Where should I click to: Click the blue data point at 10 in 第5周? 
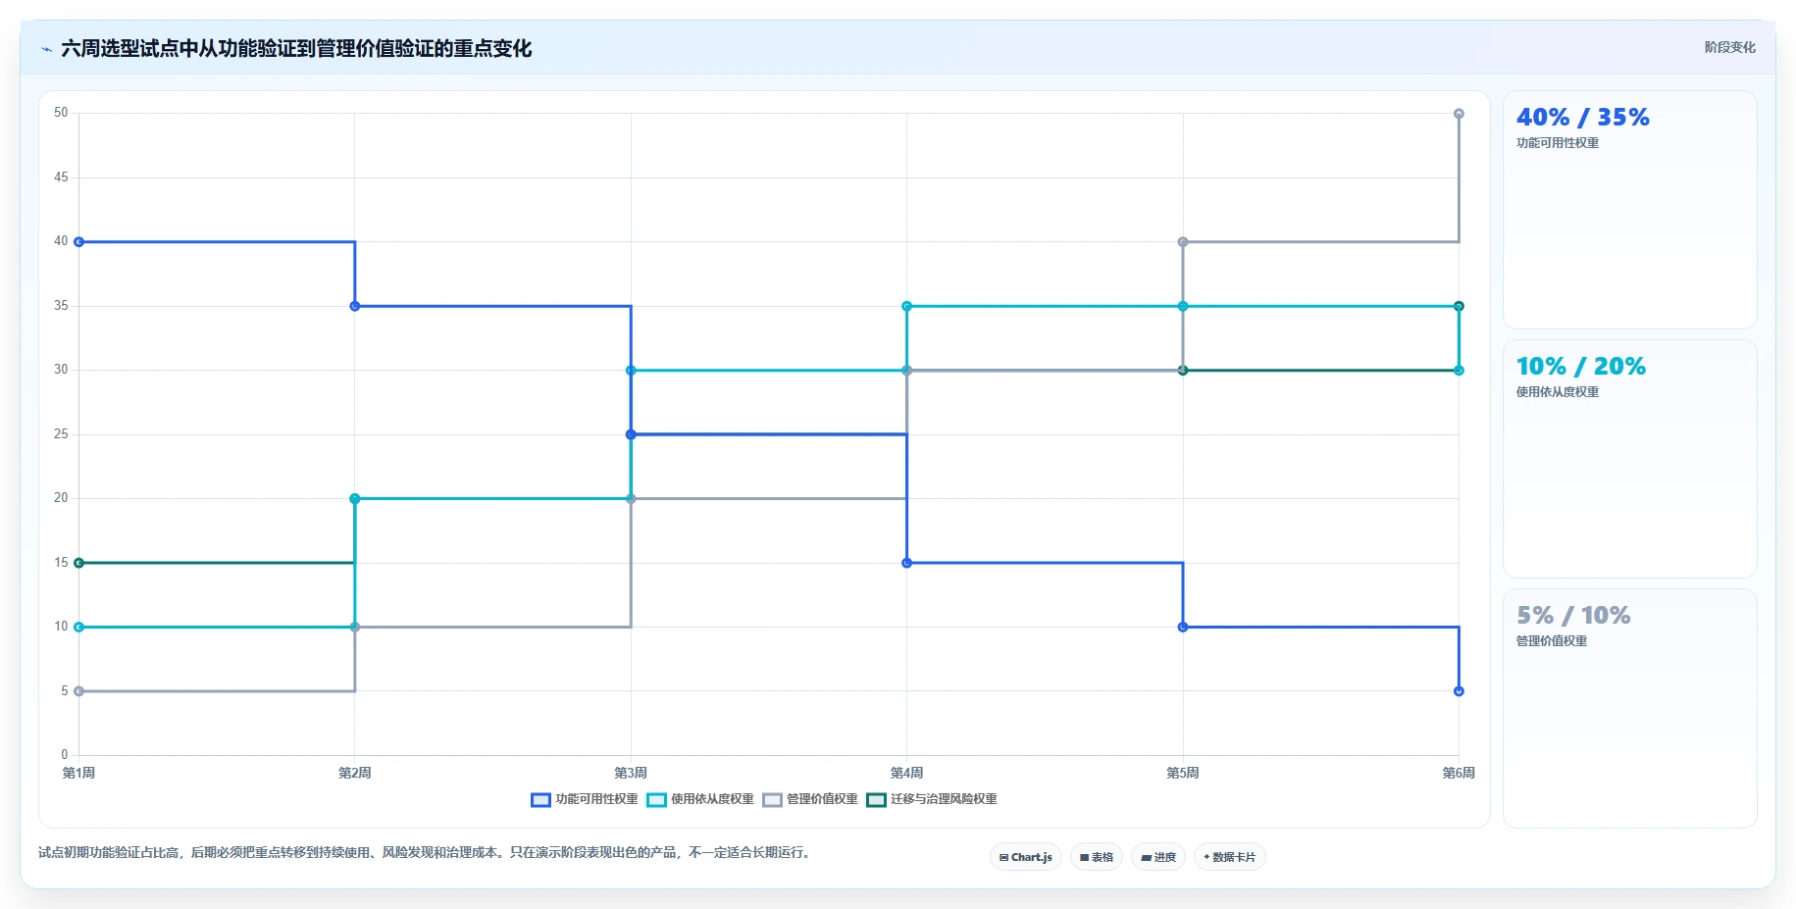[1183, 627]
